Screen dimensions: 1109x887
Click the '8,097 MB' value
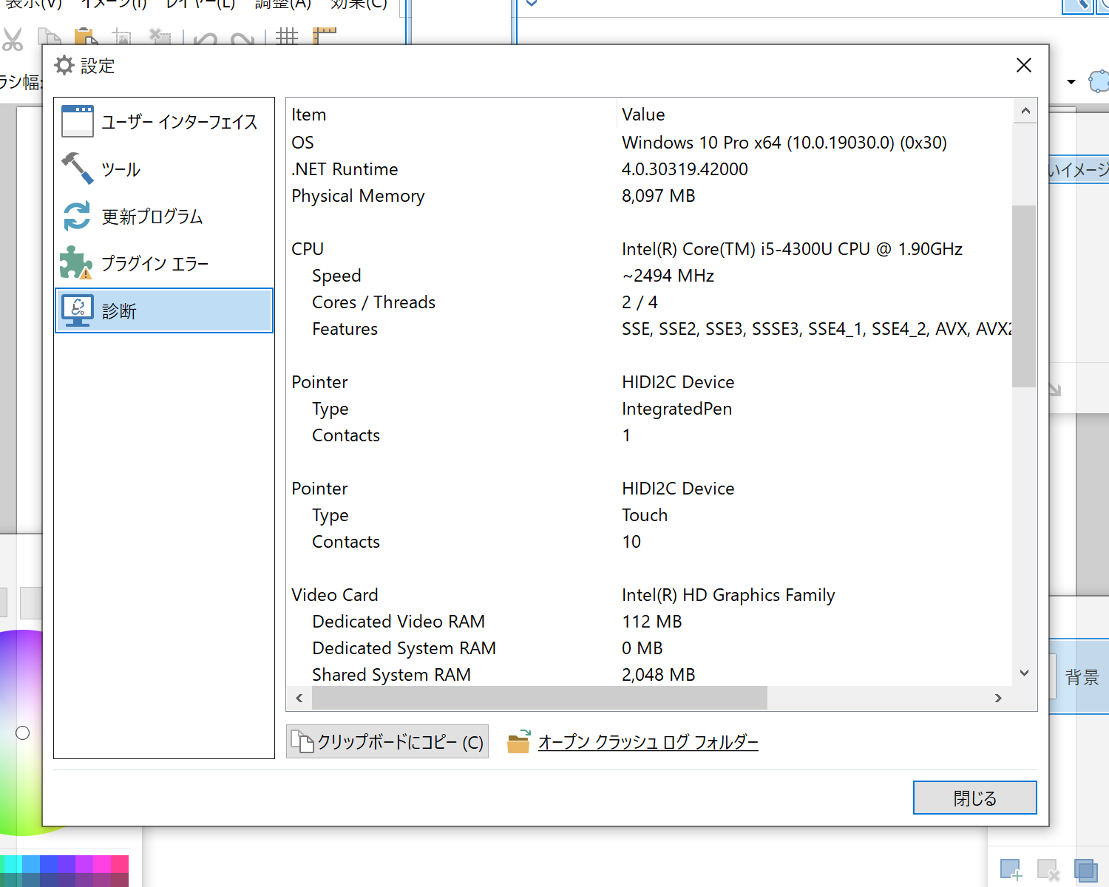point(658,196)
